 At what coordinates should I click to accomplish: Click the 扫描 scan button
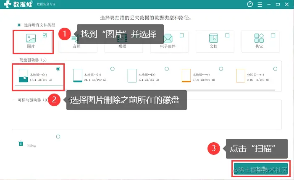pos(261,169)
